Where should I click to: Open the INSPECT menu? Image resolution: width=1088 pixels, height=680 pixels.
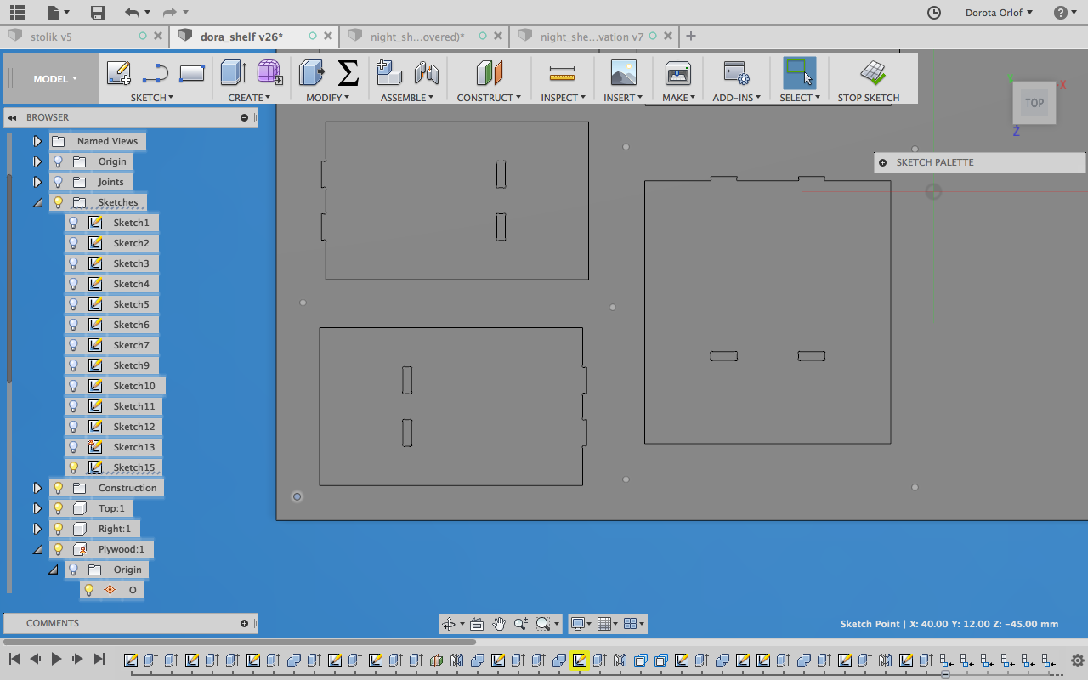(x=564, y=98)
